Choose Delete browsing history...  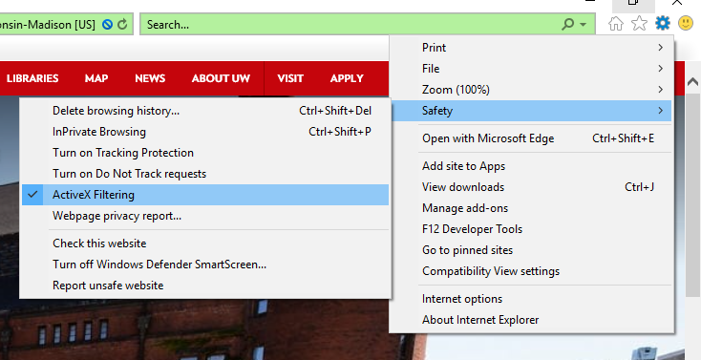205,111
